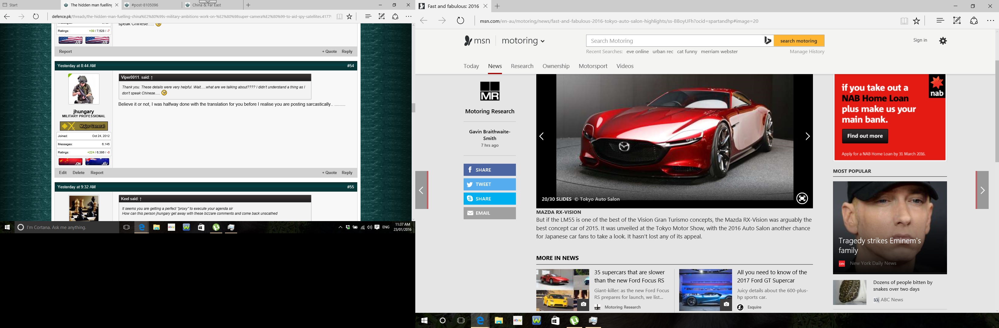Screen dimensions: 999x328
Task: Go to the previous article with the left-edge arrow
Action: (422, 190)
